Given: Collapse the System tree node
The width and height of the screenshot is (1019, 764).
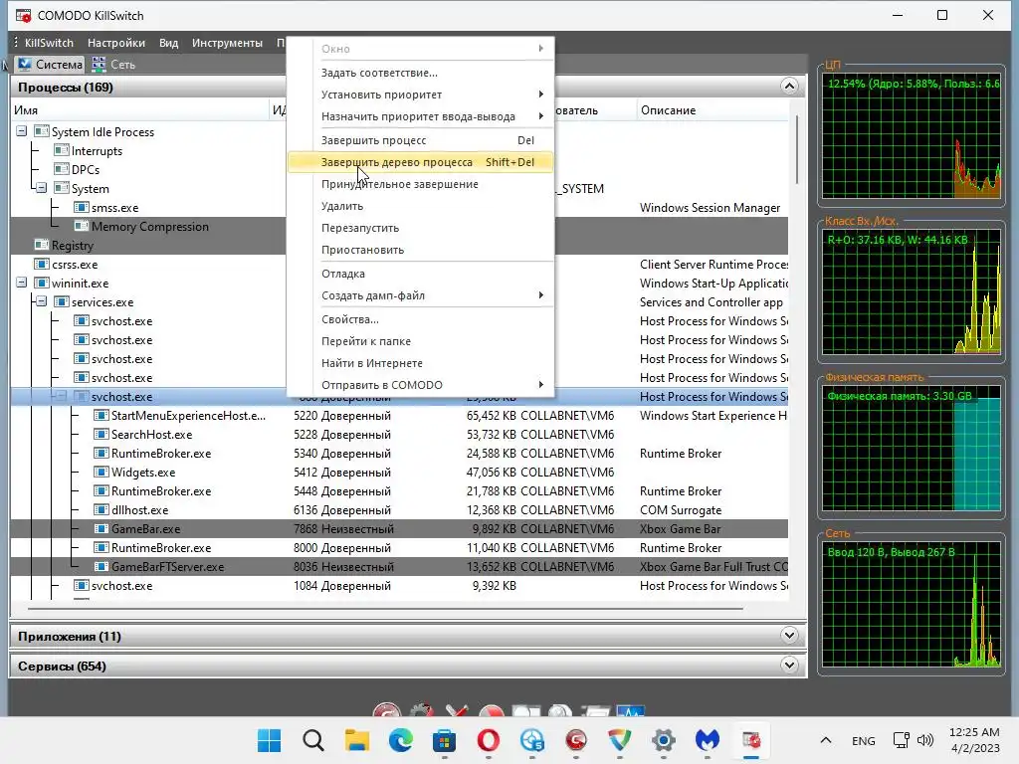Looking at the screenshot, I should coord(41,188).
